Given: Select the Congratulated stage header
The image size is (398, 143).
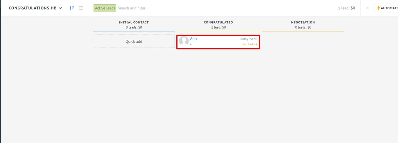Looking at the screenshot, I should [218, 22].
